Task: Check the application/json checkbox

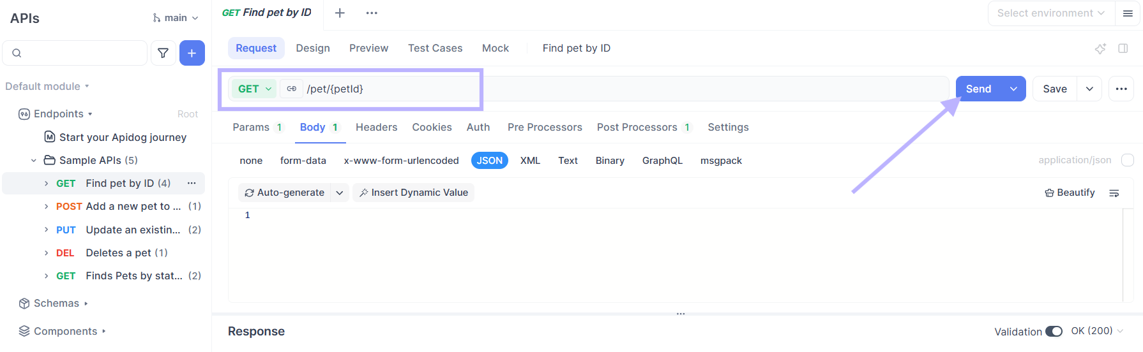Action: (x=1128, y=160)
